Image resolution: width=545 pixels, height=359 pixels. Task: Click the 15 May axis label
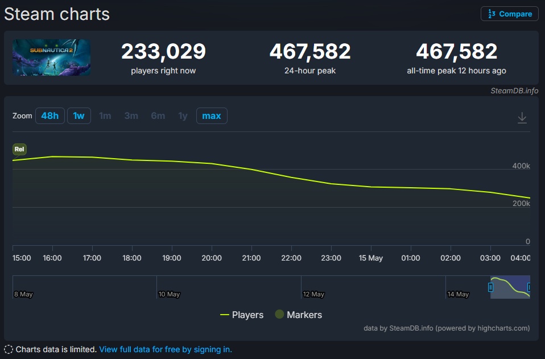pyautogui.click(x=371, y=258)
